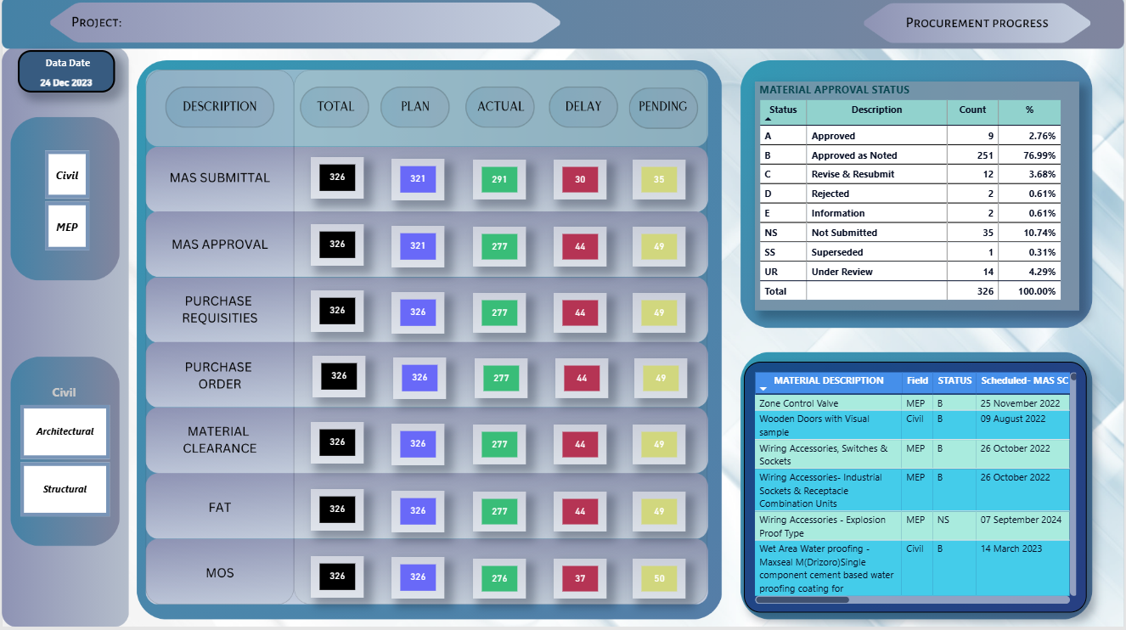
Task: Toggle the Architectural slicer filter
Action: coord(65,431)
